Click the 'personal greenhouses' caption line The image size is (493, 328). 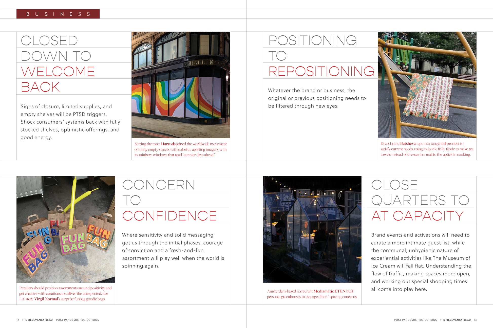(312, 297)
